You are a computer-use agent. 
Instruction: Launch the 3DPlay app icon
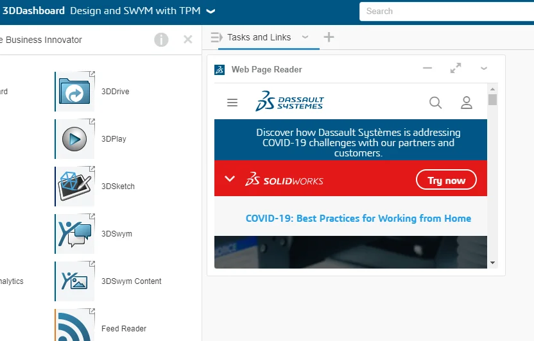75,139
